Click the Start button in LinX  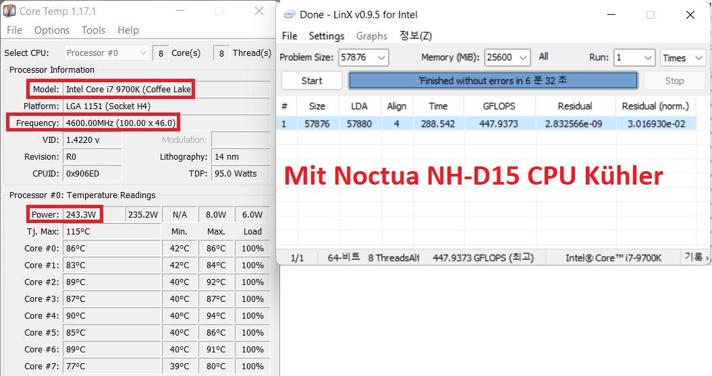pos(312,81)
